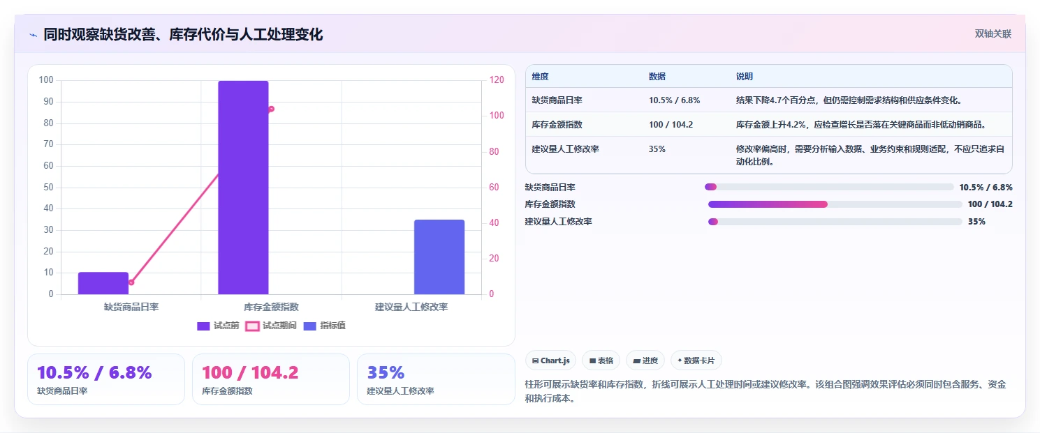Click the pink 试点期间 legend color box

[252, 326]
